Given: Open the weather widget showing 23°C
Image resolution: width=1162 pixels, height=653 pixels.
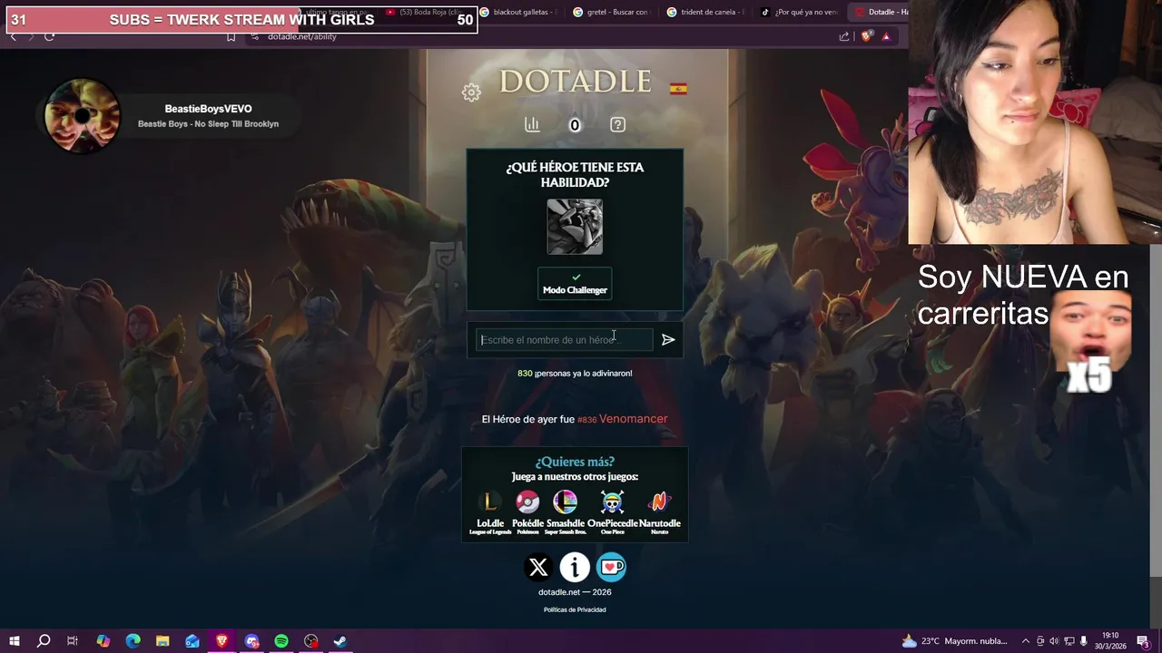Looking at the screenshot, I should 953,641.
